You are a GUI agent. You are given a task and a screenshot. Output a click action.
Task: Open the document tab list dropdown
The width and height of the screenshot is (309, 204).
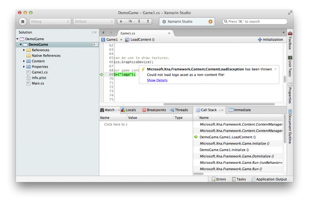[284, 33]
